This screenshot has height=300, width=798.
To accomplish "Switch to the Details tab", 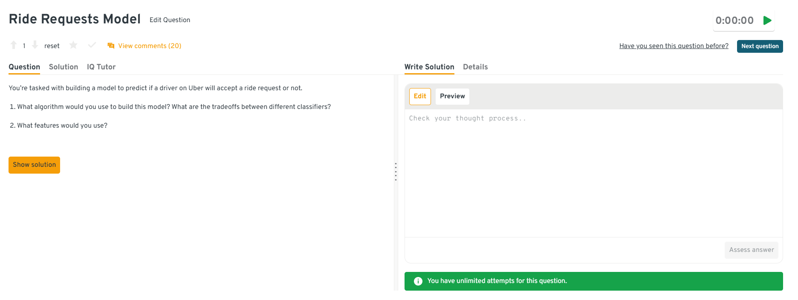I will coord(475,67).
